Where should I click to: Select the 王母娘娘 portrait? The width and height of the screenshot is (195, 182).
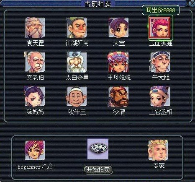point(118,62)
